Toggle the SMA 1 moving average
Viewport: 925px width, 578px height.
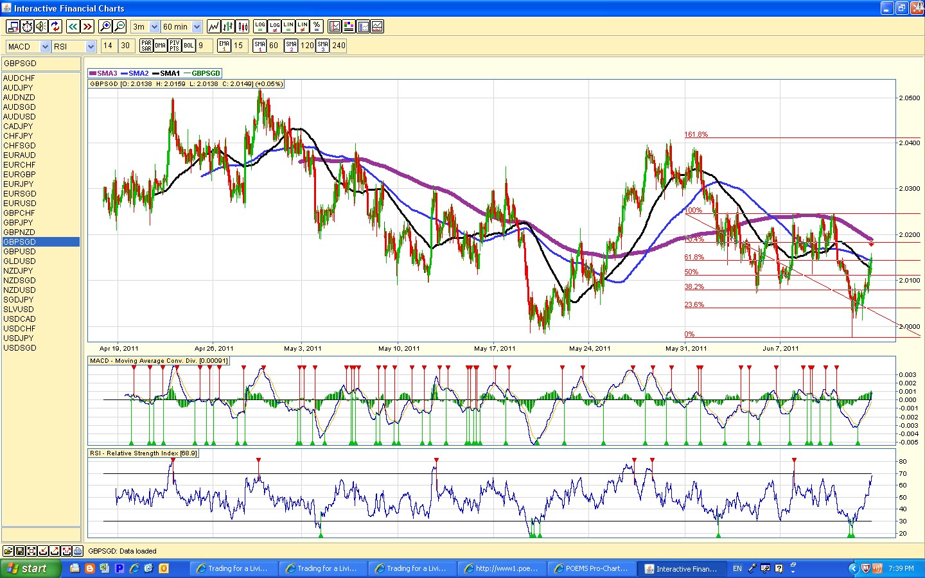[x=260, y=46]
